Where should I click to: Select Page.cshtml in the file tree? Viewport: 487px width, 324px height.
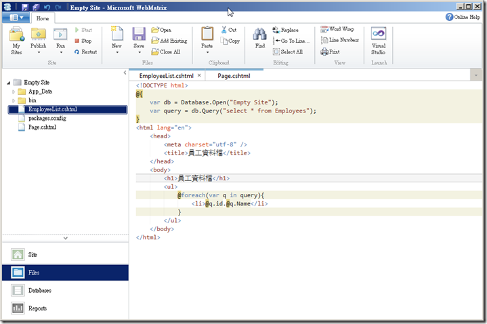[42, 127]
